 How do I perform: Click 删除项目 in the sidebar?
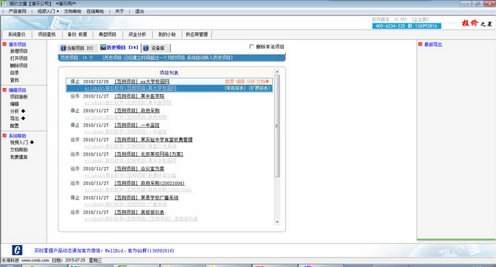tap(19, 65)
